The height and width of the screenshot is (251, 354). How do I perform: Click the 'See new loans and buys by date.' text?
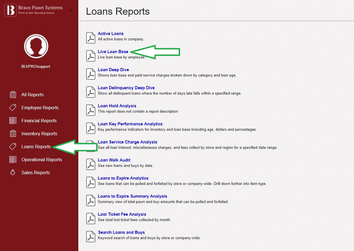(125, 166)
